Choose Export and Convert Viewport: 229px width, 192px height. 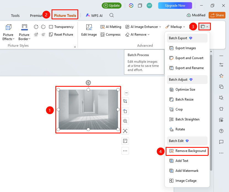(187, 58)
